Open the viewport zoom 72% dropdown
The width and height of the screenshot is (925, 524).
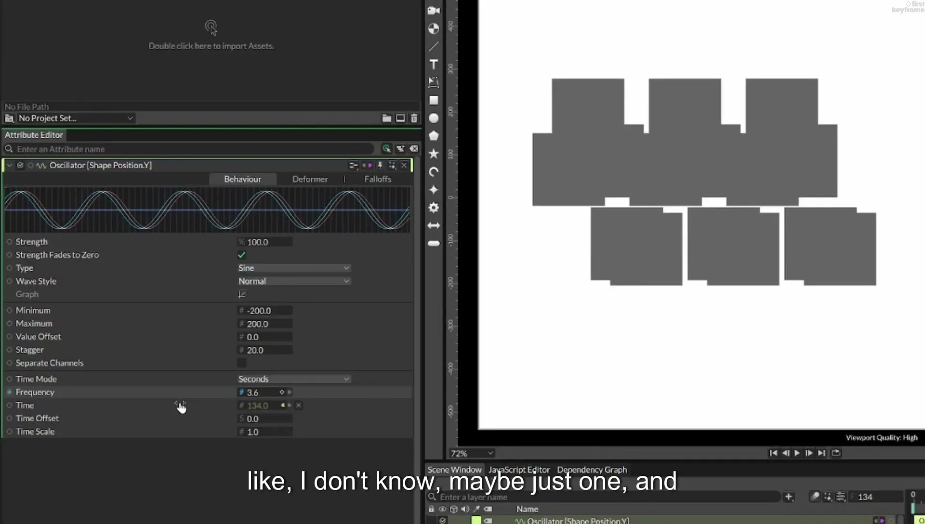(472, 453)
